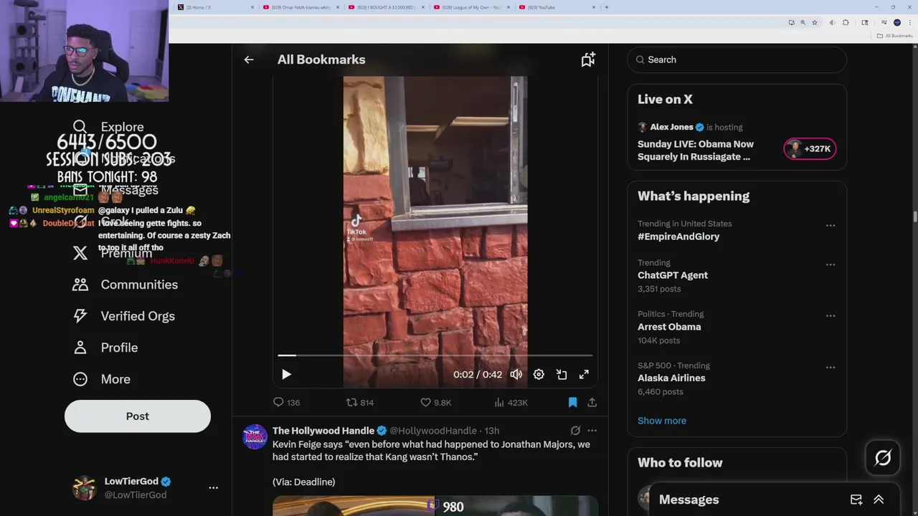The height and width of the screenshot is (516, 918).
Task: Seek using the video progress bar
Action: click(435, 355)
